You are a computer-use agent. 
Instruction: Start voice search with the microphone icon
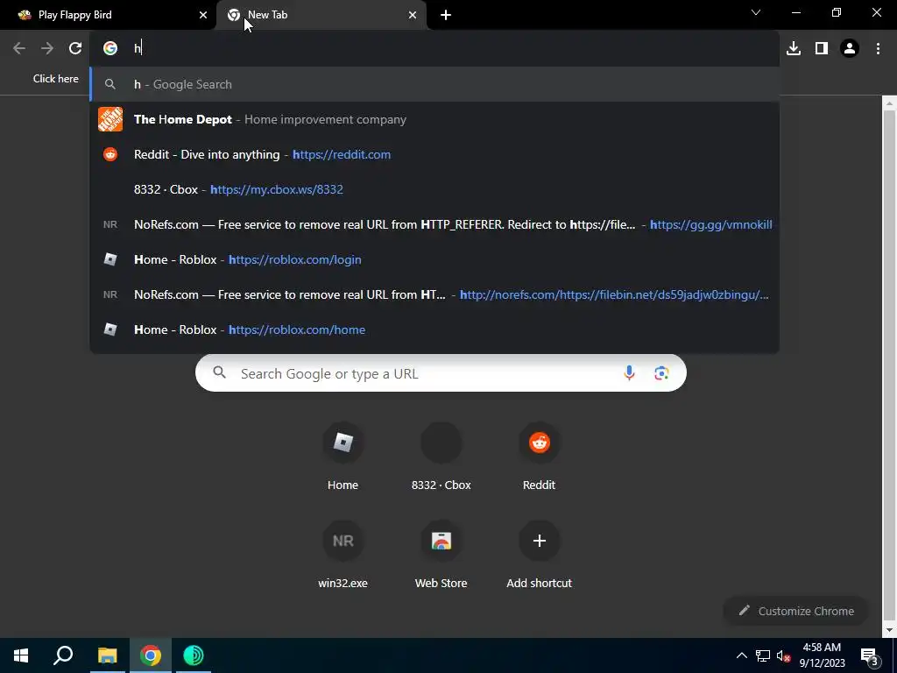(629, 373)
